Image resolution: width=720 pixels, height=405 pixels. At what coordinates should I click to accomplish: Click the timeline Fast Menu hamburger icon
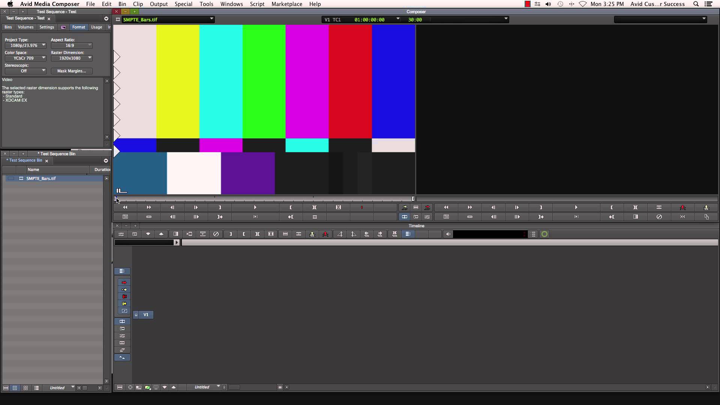pyautogui.click(x=120, y=387)
